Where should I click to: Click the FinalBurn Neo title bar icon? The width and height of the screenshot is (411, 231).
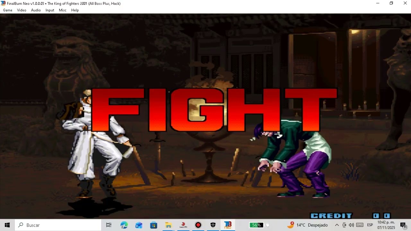pyautogui.click(x=3, y=3)
